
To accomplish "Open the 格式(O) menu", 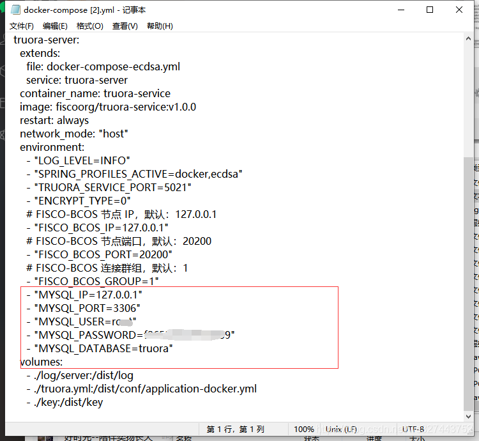I will tap(90, 26).
